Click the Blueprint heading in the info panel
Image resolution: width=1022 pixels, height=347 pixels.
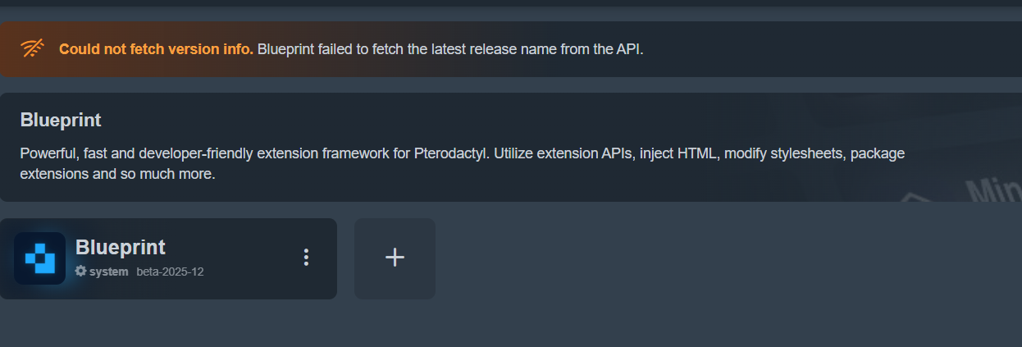[60, 120]
